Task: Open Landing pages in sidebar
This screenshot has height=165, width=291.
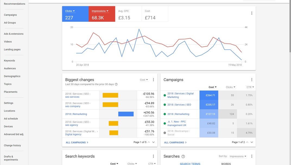Action: click(12, 49)
